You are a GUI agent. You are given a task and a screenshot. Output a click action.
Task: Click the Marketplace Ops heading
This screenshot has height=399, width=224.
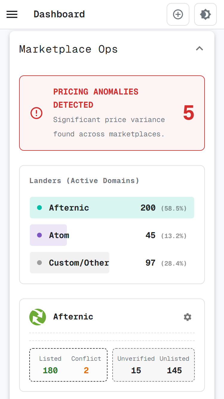[x=68, y=49]
